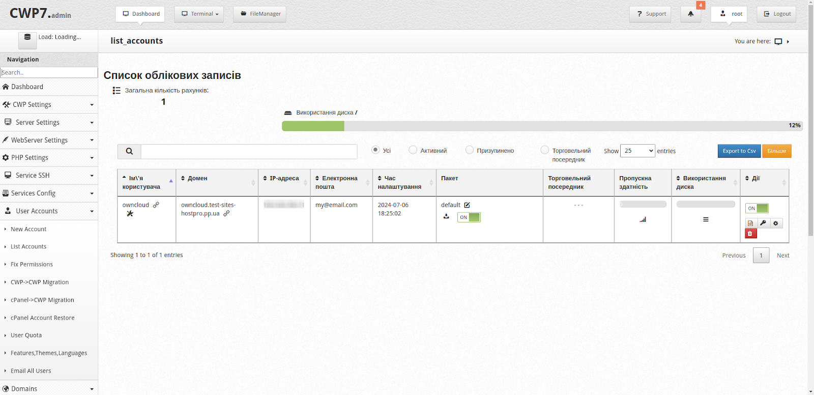Open the notifications bell icon
Image resolution: width=814 pixels, height=395 pixels.
click(690, 14)
